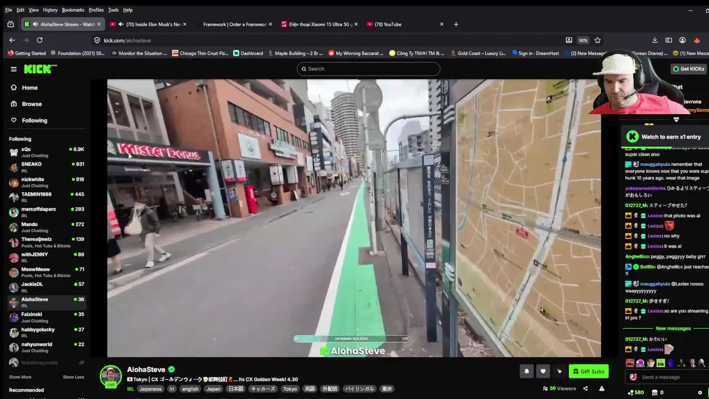Select the Japan stream tag

pos(213,389)
